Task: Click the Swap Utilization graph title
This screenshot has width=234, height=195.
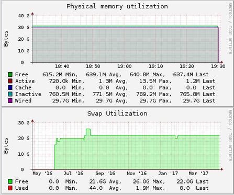Action: (x=117, y=113)
